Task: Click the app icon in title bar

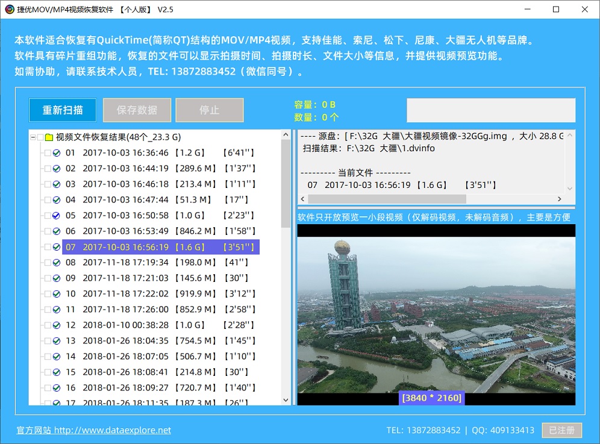Action: [x=9, y=9]
